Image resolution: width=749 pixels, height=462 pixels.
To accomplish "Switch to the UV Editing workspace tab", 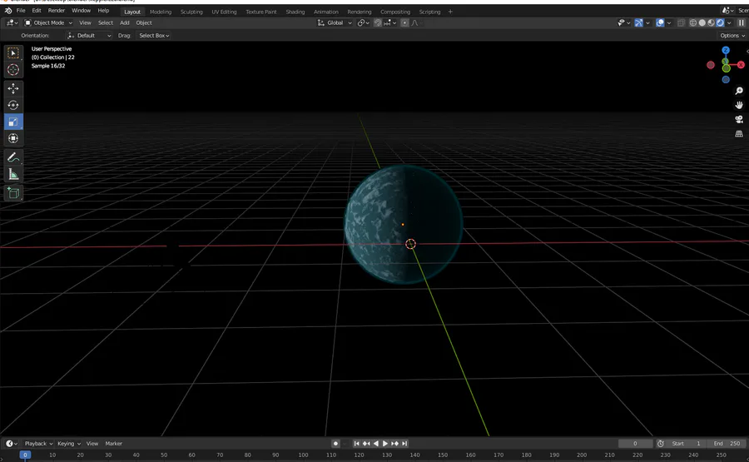I will pos(224,12).
